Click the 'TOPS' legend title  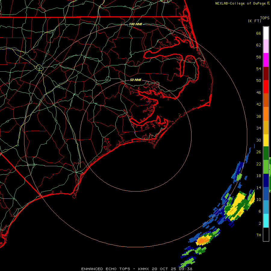tap(265, 18)
